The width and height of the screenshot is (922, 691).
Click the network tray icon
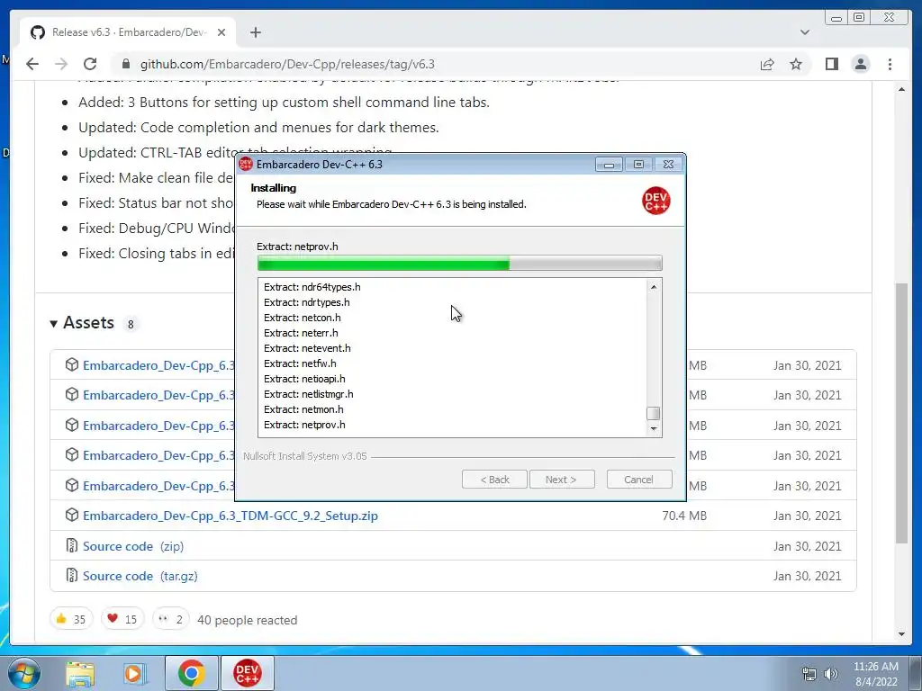point(809,674)
